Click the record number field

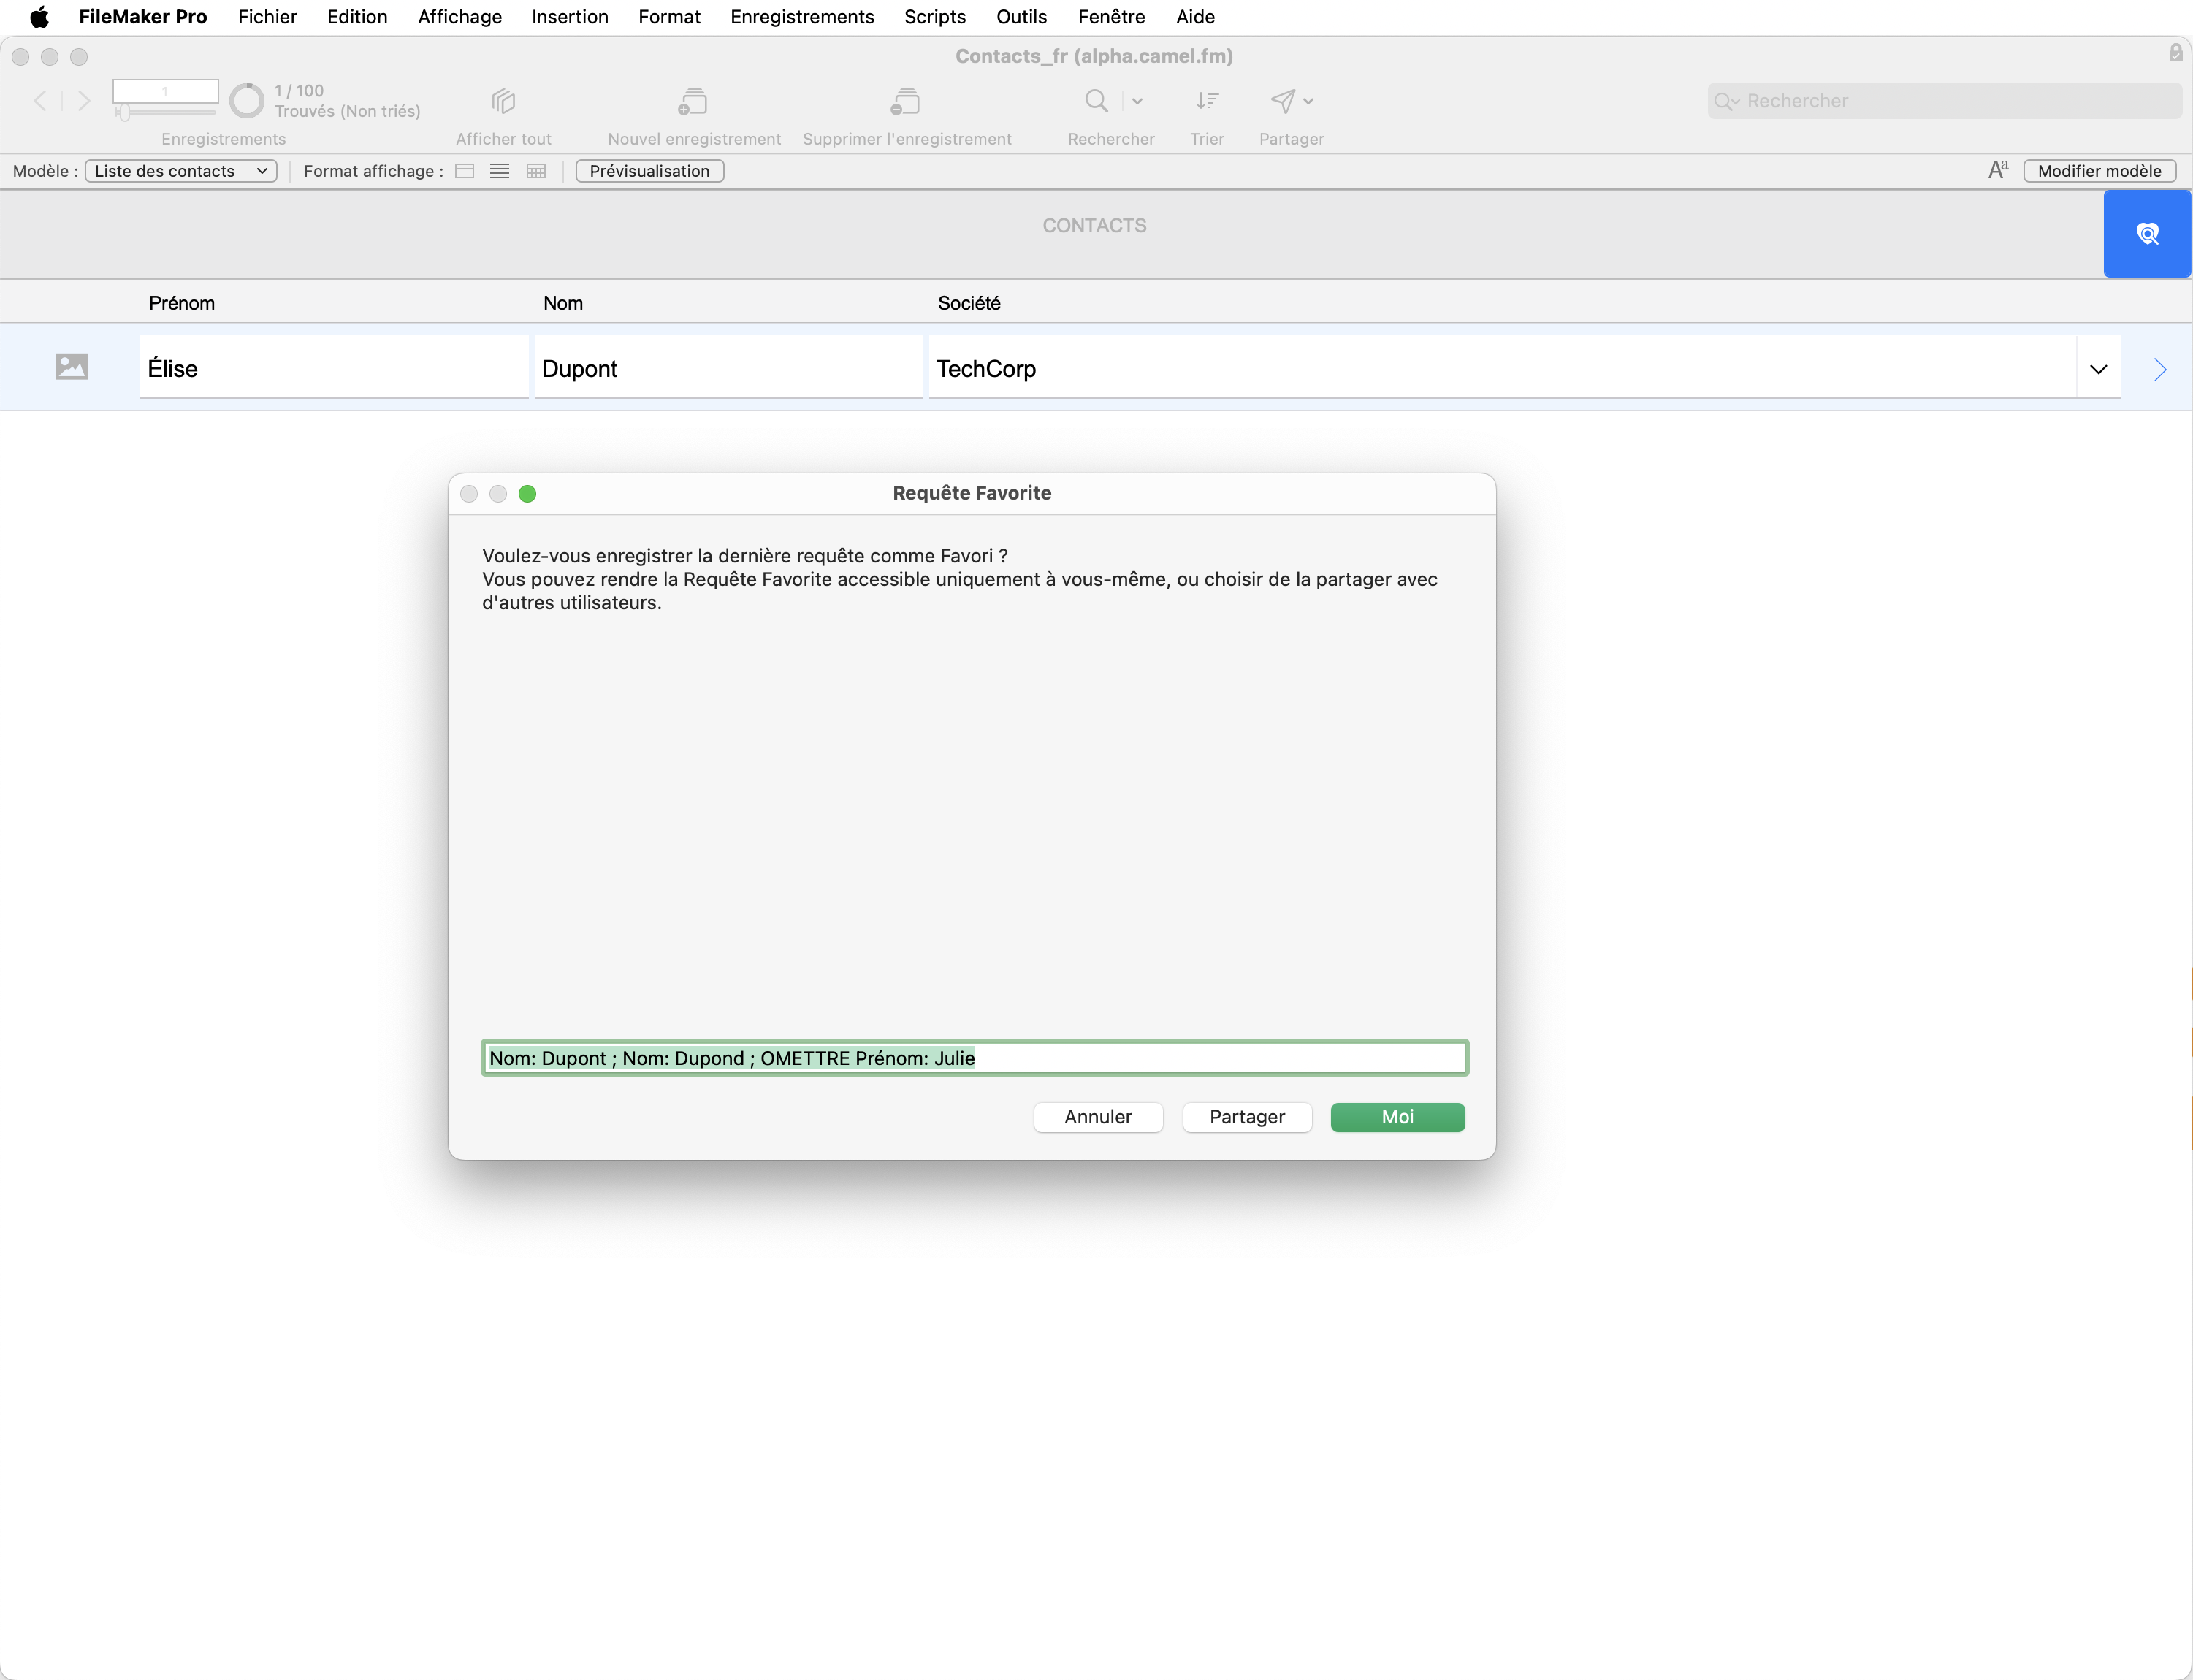(165, 91)
